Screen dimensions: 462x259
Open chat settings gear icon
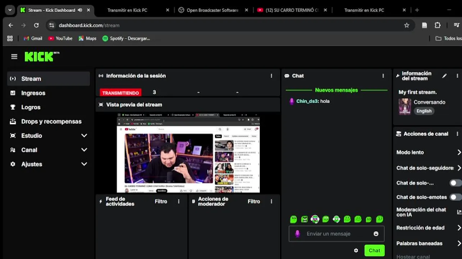click(356, 251)
